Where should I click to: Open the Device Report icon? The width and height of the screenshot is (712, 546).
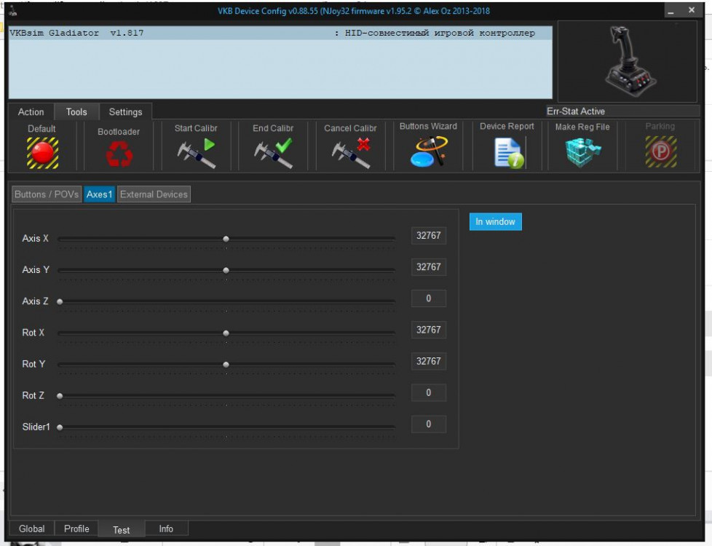(508, 153)
